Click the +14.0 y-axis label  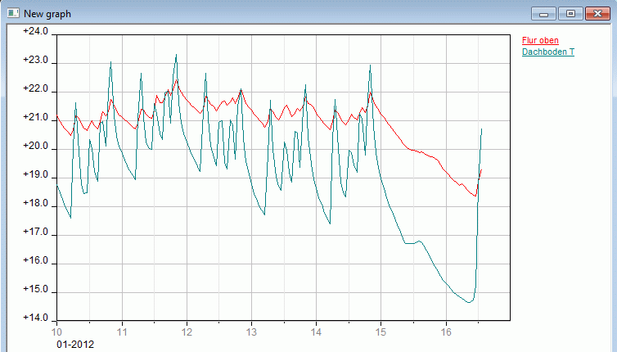click(35, 319)
